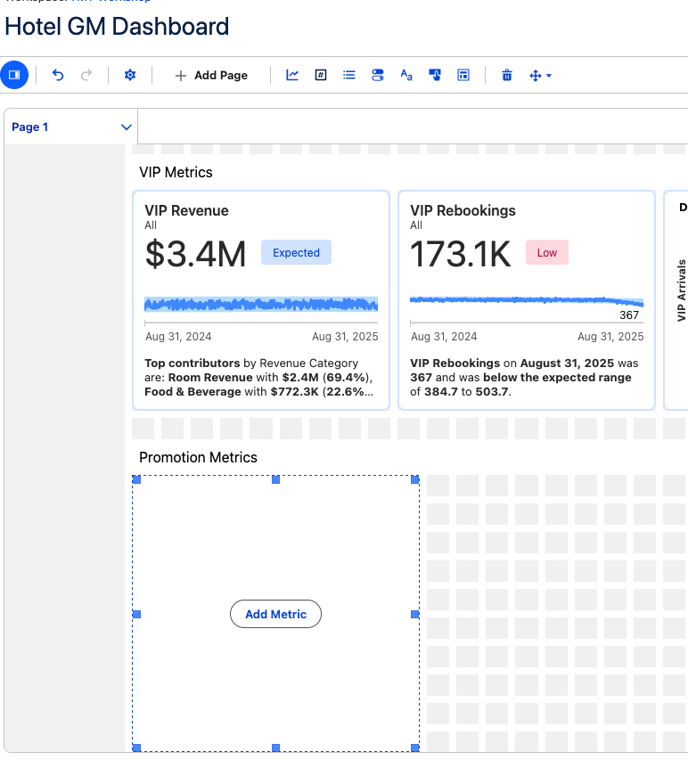
Task: Toggle the side panel button
Action: point(14,76)
